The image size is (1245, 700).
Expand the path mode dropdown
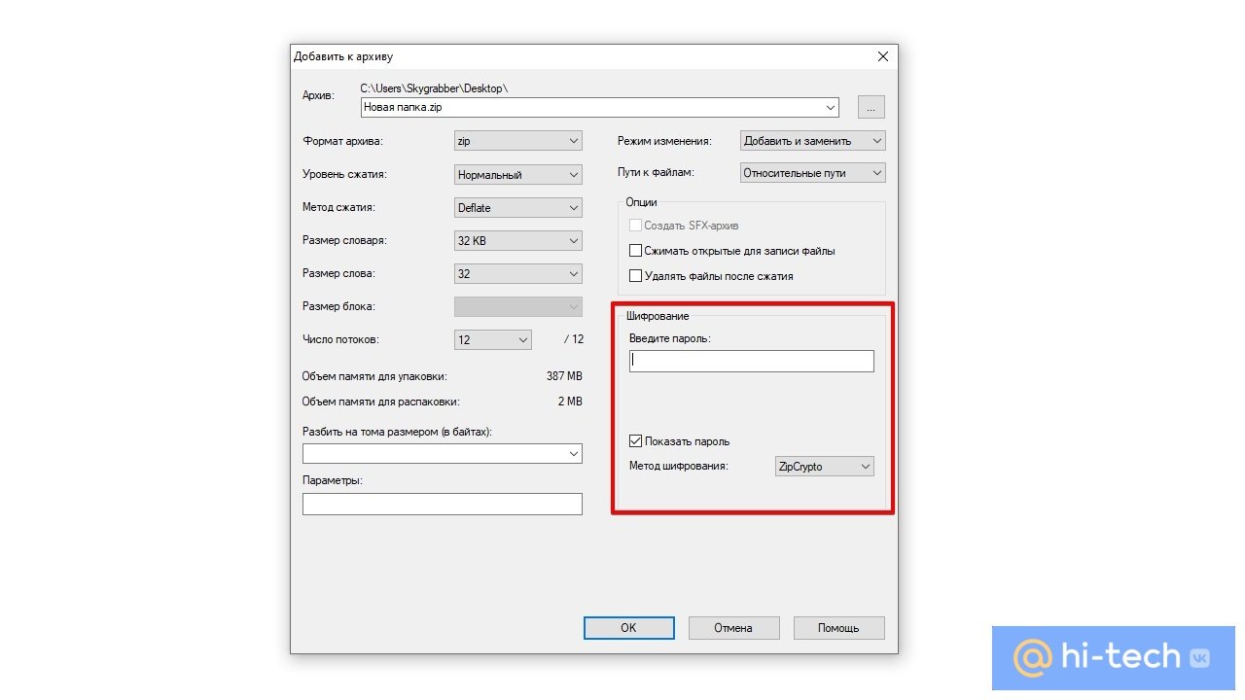tap(812, 173)
